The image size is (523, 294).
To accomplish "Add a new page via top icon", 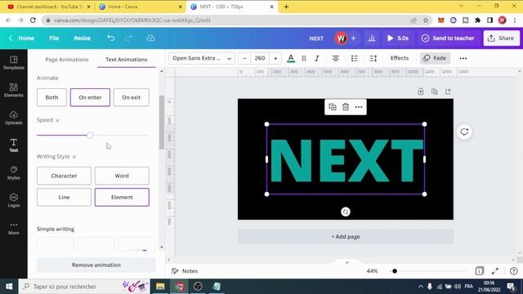I will click(x=448, y=91).
